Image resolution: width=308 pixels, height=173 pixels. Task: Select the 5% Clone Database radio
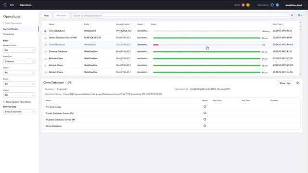[x=45, y=45]
